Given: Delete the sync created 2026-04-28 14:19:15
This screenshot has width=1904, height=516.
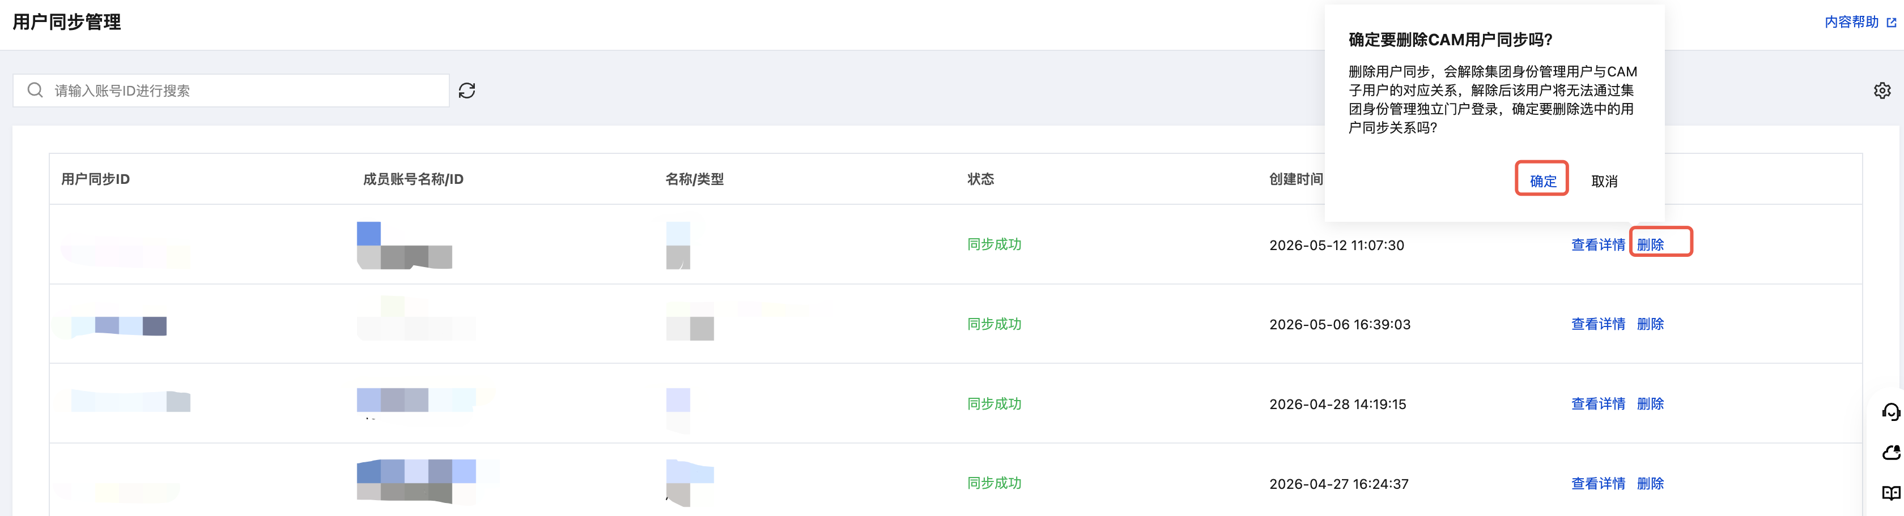Looking at the screenshot, I should pyautogui.click(x=1650, y=404).
